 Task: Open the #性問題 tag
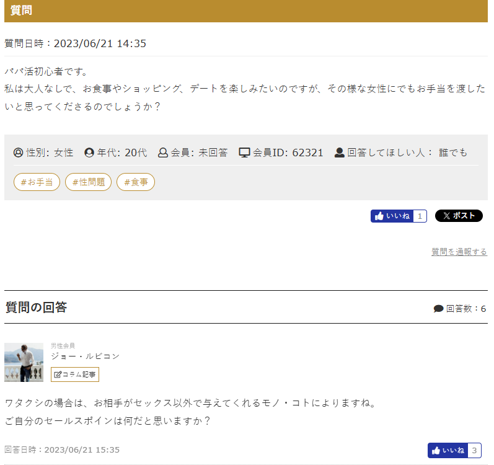pos(88,182)
